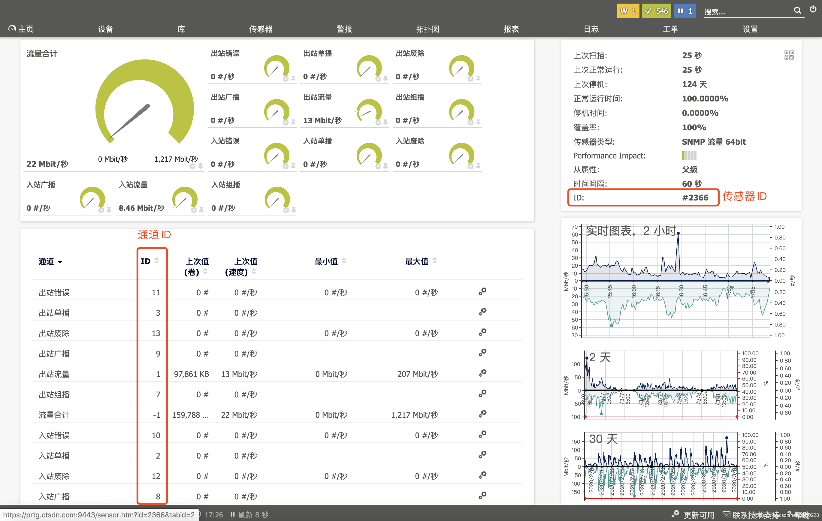The height and width of the screenshot is (521, 822).
Task: Open the 传感器 menu
Action: coord(261,29)
